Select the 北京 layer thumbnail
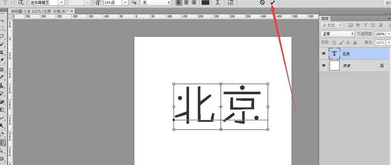 [x=334, y=53]
